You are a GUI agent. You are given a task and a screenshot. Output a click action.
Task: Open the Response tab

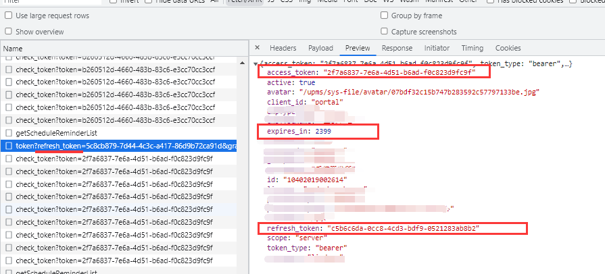coord(397,48)
